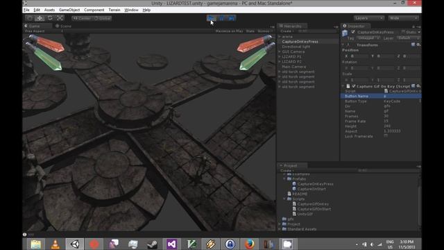Open the Window menu
Viewport: 444px width, 250px height.
click(x=131, y=10)
